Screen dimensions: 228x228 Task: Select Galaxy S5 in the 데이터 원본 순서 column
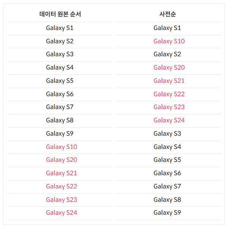coord(60,81)
